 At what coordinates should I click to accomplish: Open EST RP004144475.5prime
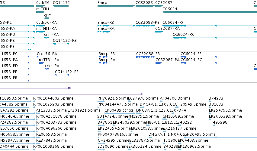(x=117, y=104)
